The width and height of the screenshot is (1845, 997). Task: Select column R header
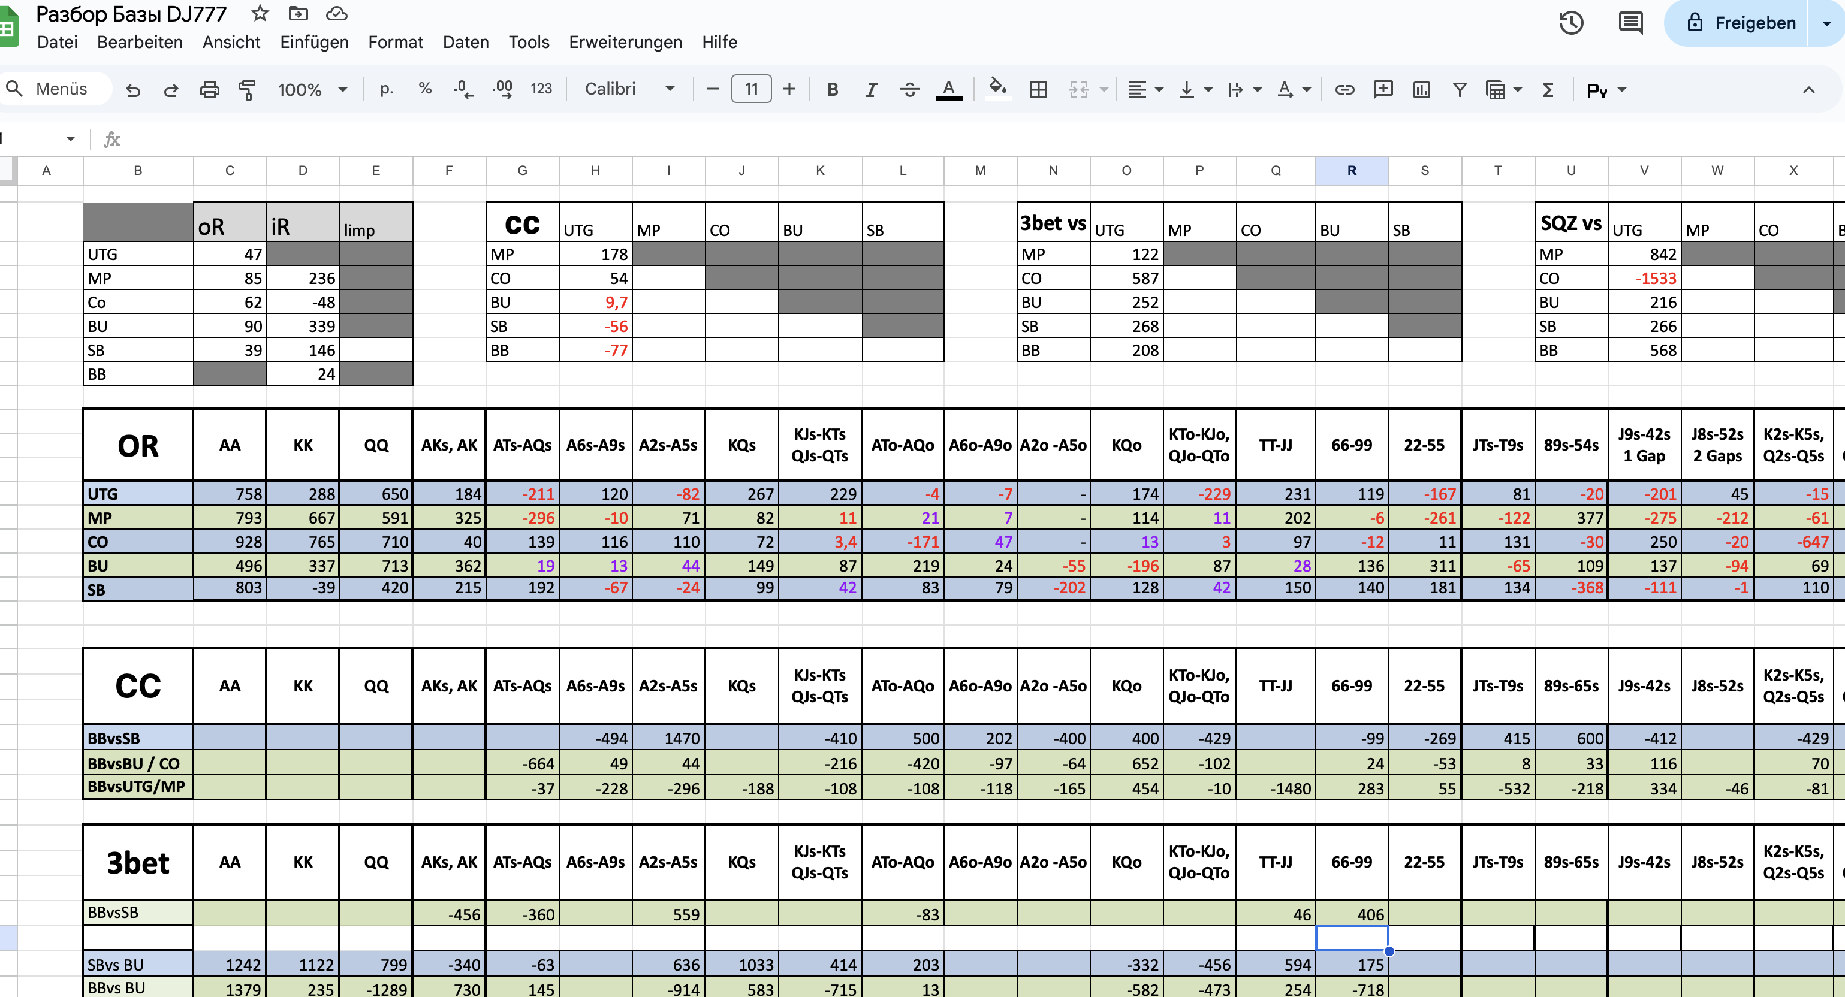click(1352, 170)
